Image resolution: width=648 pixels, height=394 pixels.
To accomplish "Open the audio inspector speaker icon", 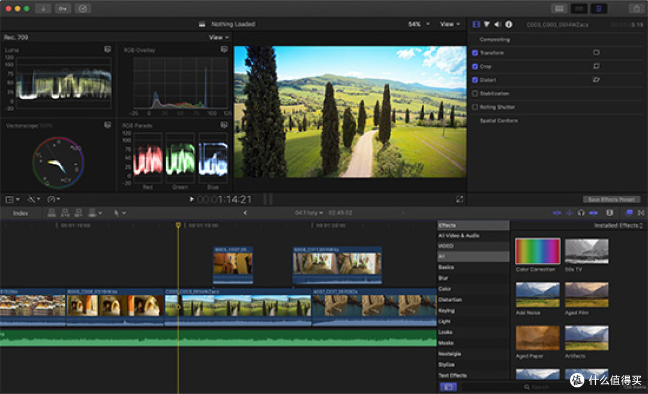I will (497, 25).
